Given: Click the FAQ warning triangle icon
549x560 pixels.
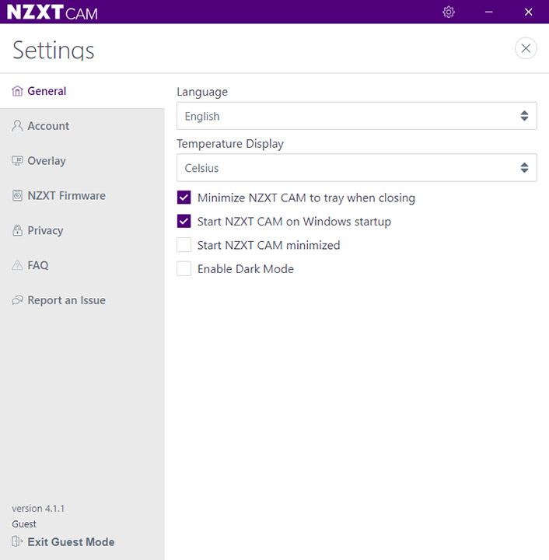Looking at the screenshot, I should tap(17, 265).
